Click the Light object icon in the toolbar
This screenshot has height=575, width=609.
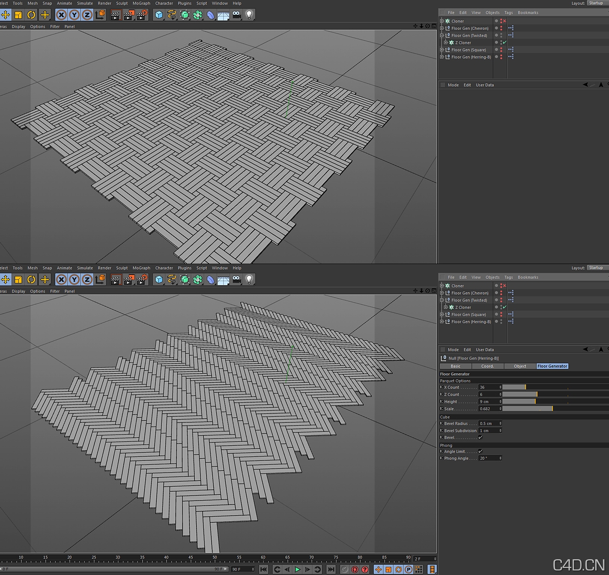click(249, 15)
